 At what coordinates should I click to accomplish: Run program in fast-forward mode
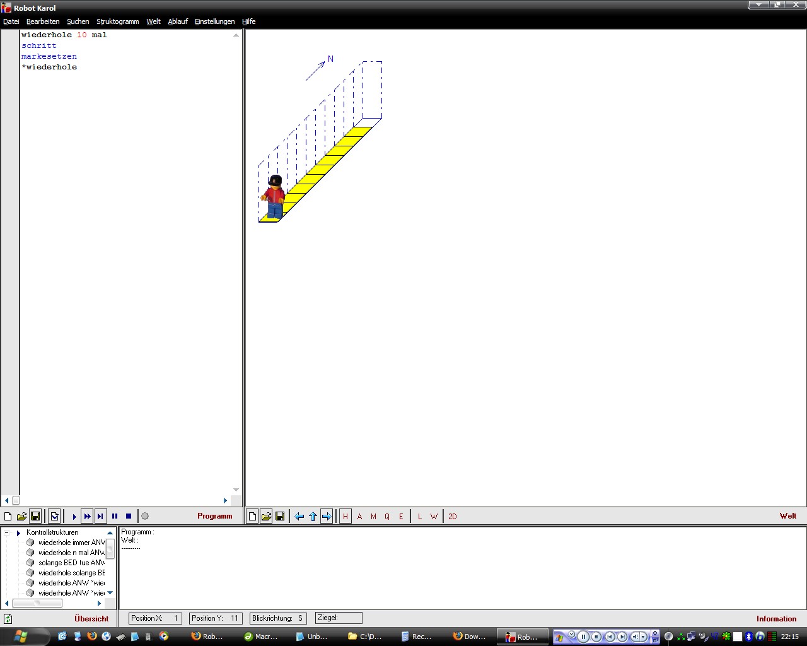click(x=88, y=516)
